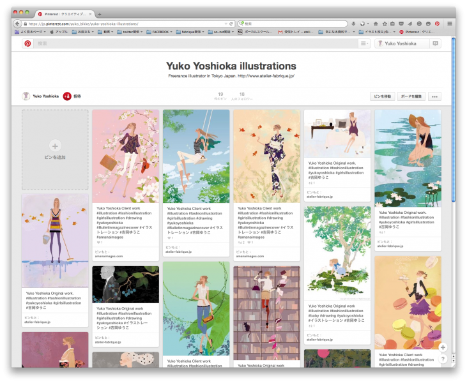The height and width of the screenshot is (383, 467).
Task: Select the Pinterest browser tab
Action: 65,14
